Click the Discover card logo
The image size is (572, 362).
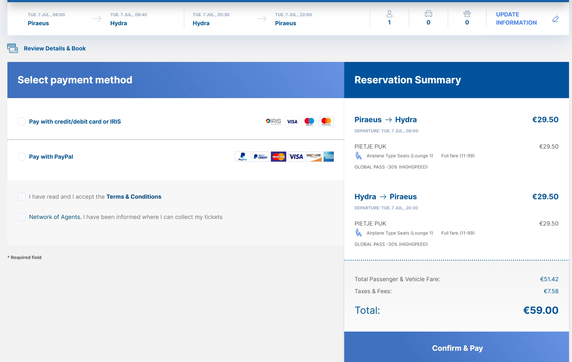314,157
